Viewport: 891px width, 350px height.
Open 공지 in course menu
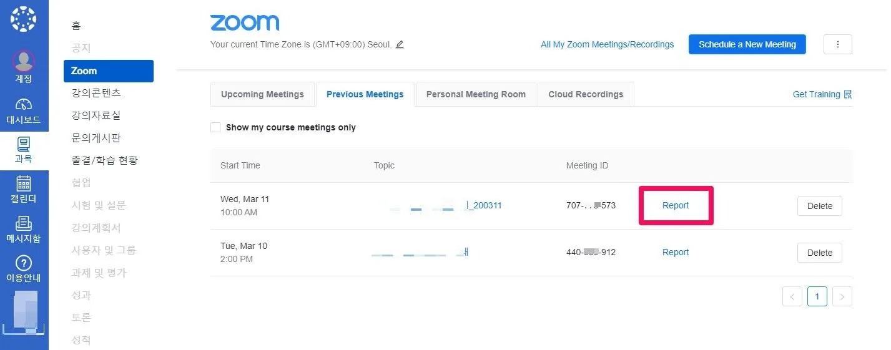[x=81, y=48]
